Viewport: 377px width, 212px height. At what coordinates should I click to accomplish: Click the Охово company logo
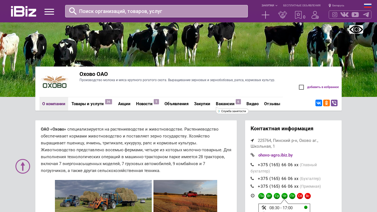(55, 82)
